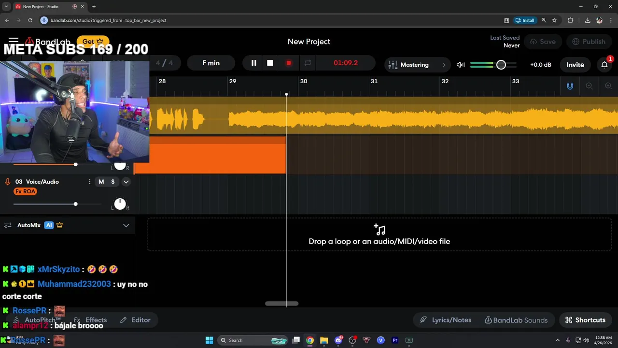Click the BandLab logo
Viewport: 618px width, 348px height.
pyautogui.click(x=48, y=42)
